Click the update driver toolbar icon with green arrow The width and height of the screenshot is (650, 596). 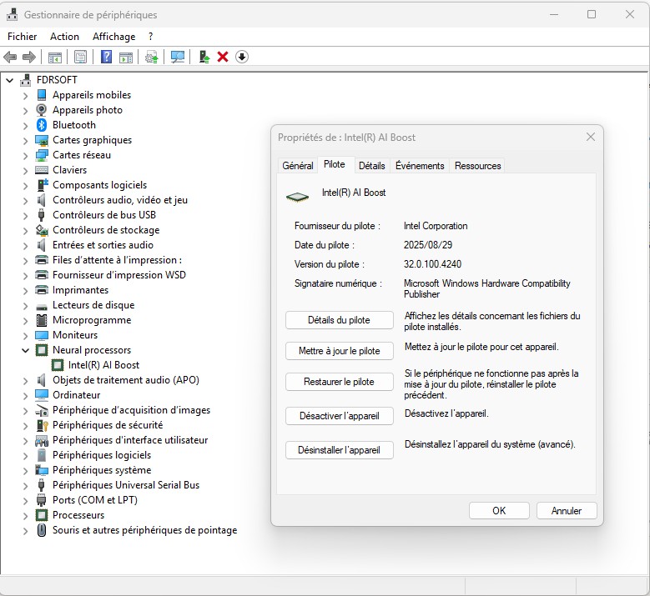(x=204, y=57)
